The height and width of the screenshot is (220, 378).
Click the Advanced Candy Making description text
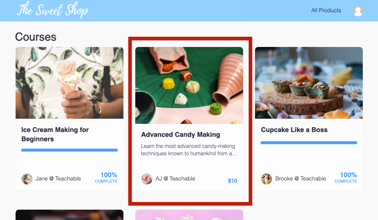[189, 149]
